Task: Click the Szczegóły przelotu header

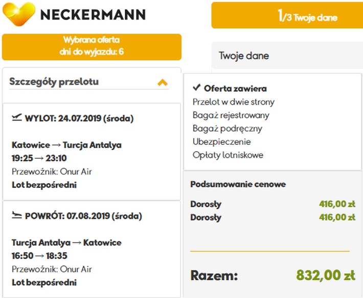Action: (54, 82)
